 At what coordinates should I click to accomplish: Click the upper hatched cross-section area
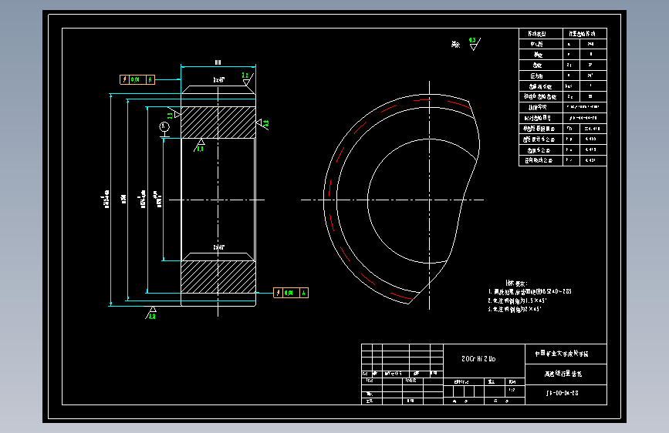pyautogui.click(x=218, y=123)
